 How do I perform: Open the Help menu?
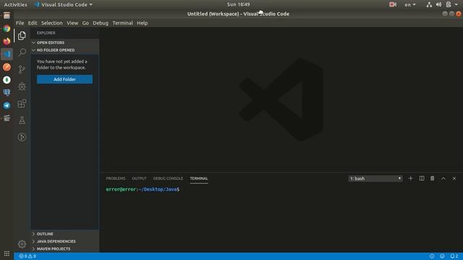142,23
